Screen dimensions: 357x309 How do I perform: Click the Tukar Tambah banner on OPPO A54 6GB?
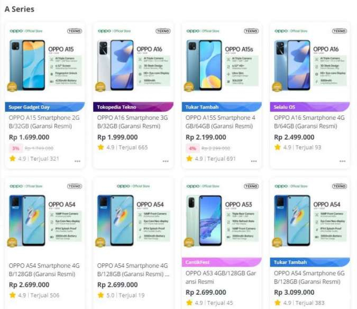(x=310, y=262)
